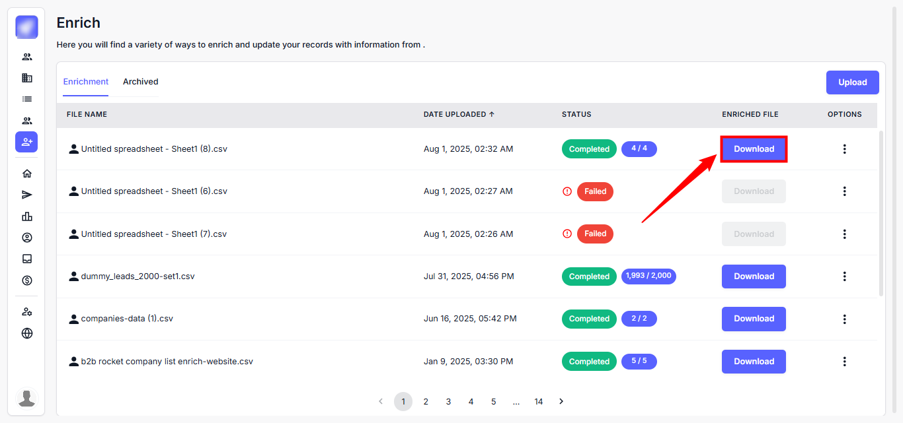Select the Enrichment tab

(x=86, y=82)
